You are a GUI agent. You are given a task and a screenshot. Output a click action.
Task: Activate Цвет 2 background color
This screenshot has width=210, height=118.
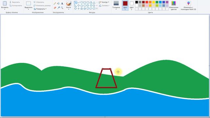coord(132,5)
